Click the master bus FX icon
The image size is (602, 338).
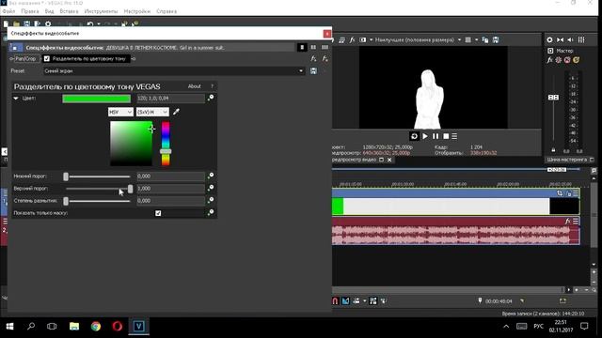549,60
